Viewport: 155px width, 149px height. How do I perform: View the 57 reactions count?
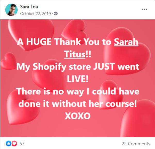pos(22,144)
